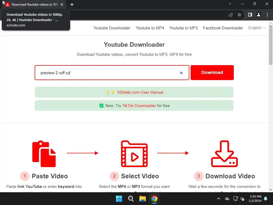Click the page vertical scrollbar thumb
The image size is (273, 205).
(271, 45)
